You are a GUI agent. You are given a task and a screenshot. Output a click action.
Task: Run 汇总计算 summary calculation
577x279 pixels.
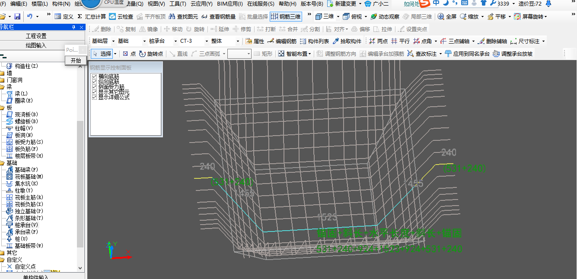click(92, 17)
